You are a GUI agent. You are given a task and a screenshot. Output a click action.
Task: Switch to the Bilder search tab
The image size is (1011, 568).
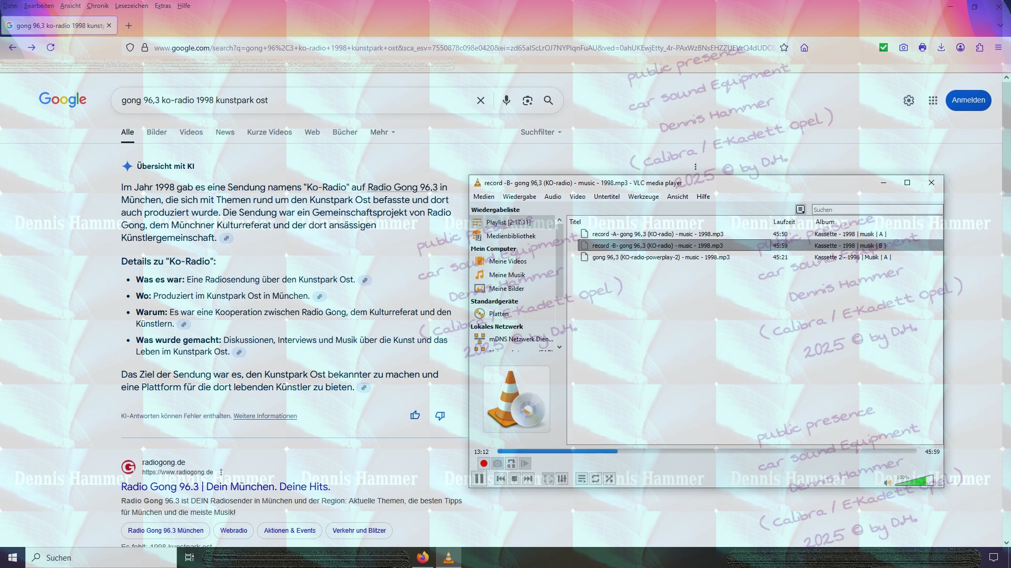point(156,132)
